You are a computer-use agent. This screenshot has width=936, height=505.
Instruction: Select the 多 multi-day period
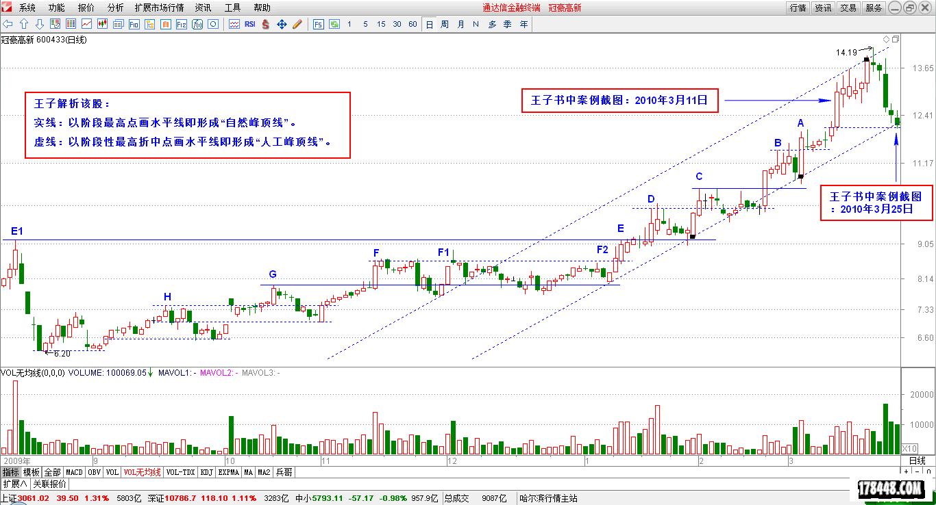[x=492, y=24]
